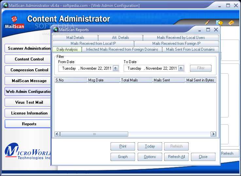
Task: Select the Daily Analysis tab
Action: (x=67, y=49)
